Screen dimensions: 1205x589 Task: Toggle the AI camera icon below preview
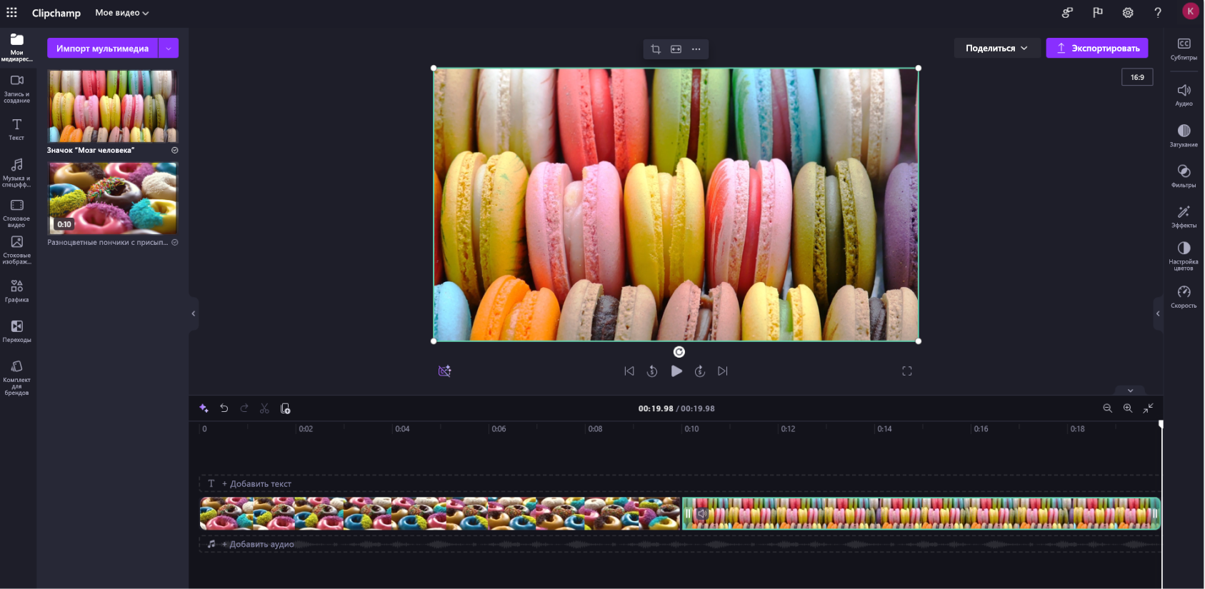coord(444,371)
